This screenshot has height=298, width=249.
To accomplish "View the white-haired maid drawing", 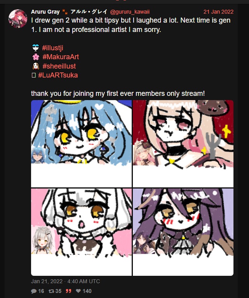I will point(81,232).
